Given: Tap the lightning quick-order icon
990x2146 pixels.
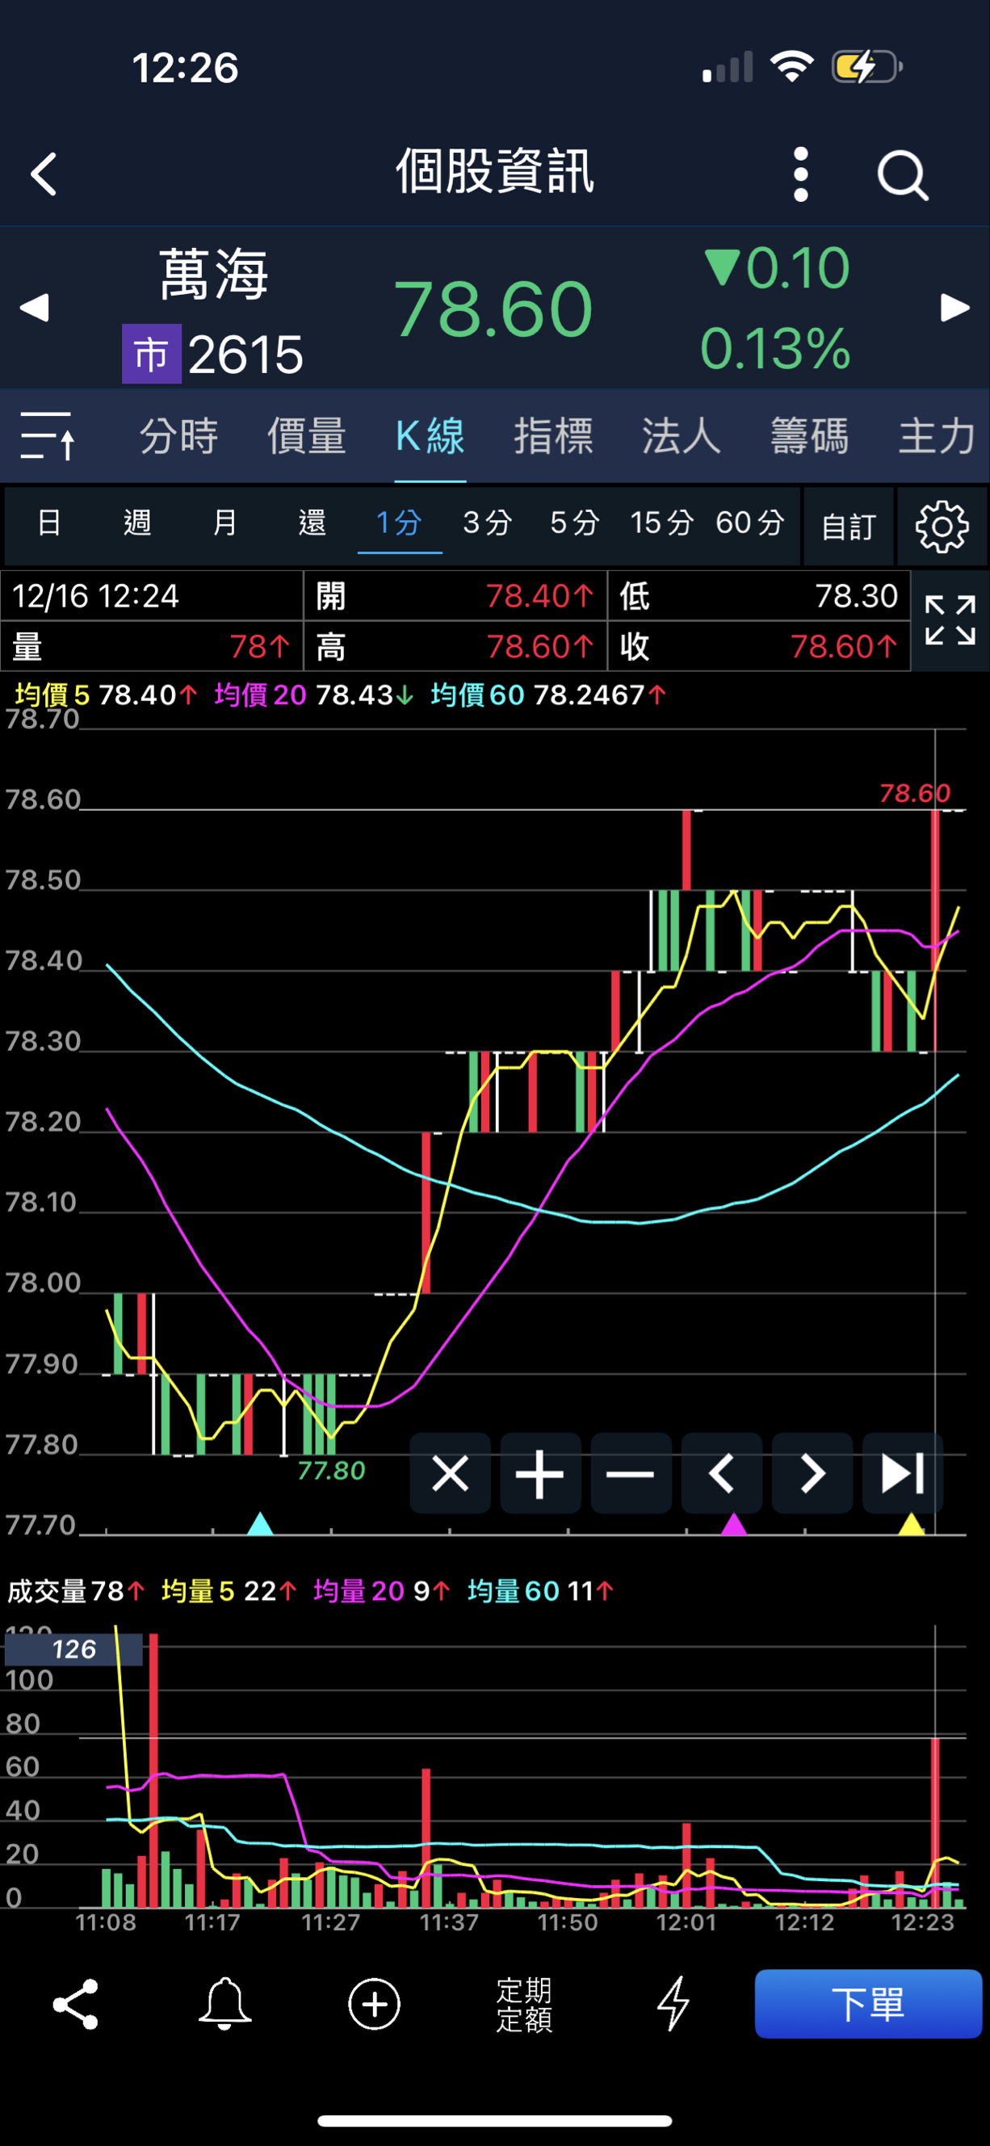Looking at the screenshot, I should pyautogui.click(x=673, y=2004).
